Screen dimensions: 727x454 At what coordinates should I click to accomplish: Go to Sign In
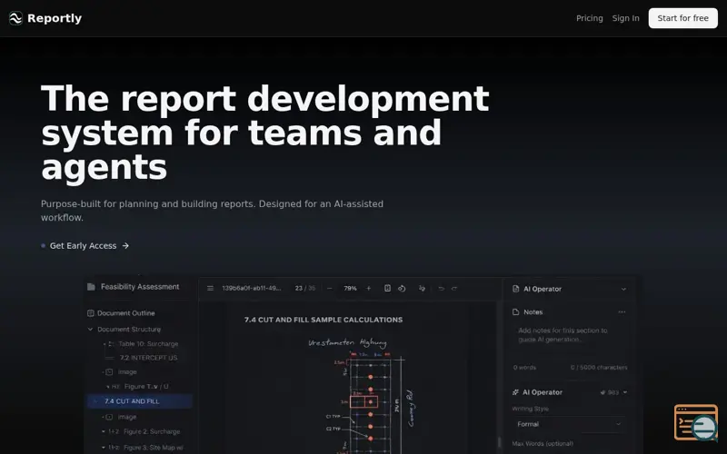(x=625, y=18)
